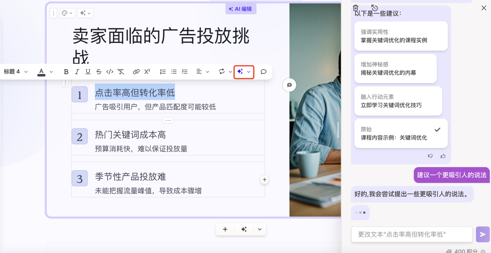Add a comment via toolbar bubble icon

coord(263,72)
